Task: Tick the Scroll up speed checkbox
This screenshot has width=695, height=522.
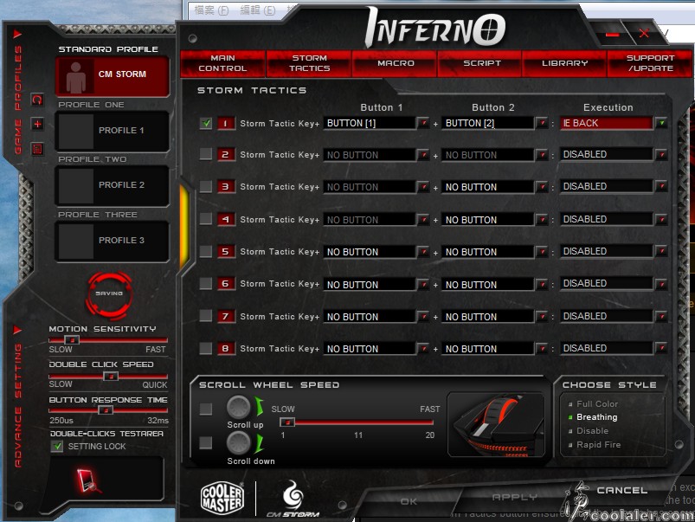Action: point(206,409)
